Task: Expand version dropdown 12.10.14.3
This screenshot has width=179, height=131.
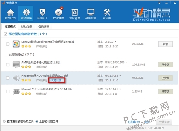Action: [120, 89]
